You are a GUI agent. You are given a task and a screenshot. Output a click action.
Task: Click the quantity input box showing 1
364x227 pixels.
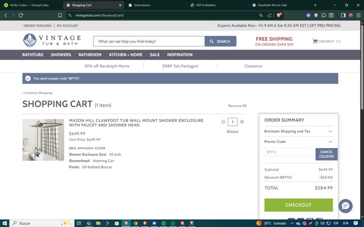pyautogui.click(x=233, y=122)
